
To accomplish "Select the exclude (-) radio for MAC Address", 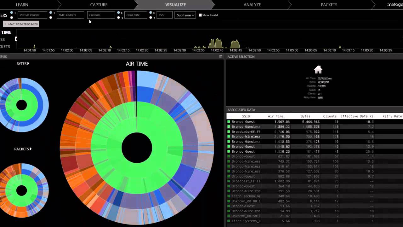I will click(x=51, y=18).
